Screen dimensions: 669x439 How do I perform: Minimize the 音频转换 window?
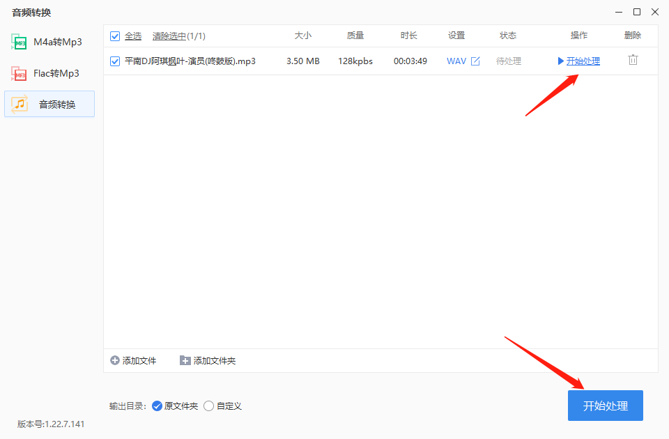tap(619, 12)
